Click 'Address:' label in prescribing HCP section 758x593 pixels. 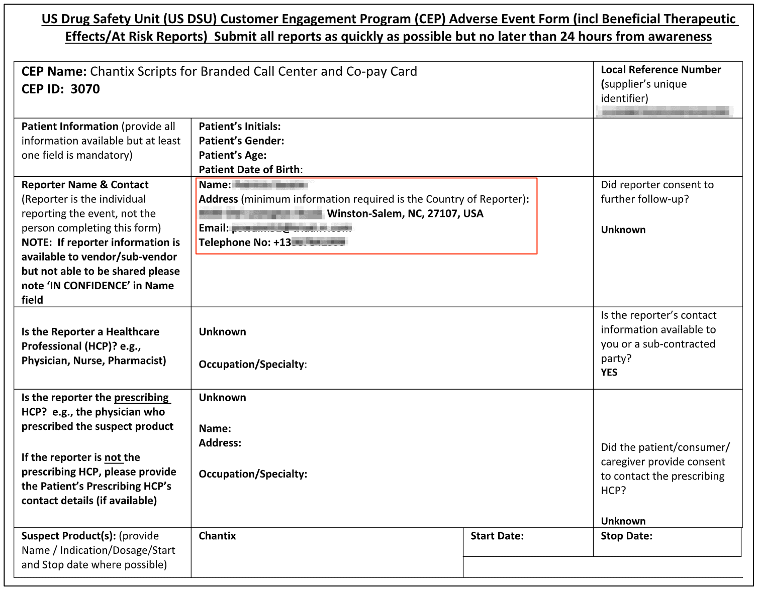[220, 443]
